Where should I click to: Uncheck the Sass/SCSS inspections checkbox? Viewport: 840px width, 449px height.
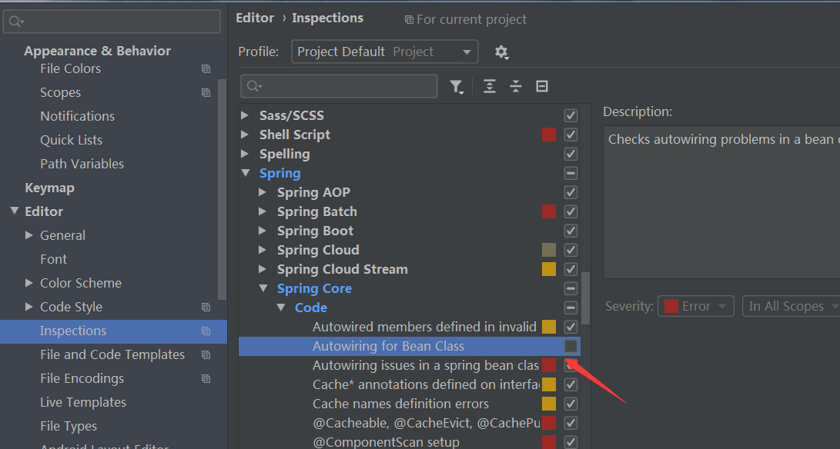pyautogui.click(x=571, y=115)
